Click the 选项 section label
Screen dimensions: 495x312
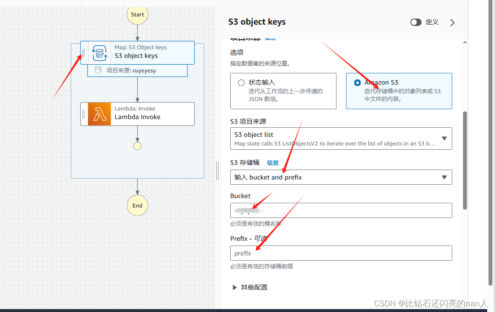tap(237, 52)
